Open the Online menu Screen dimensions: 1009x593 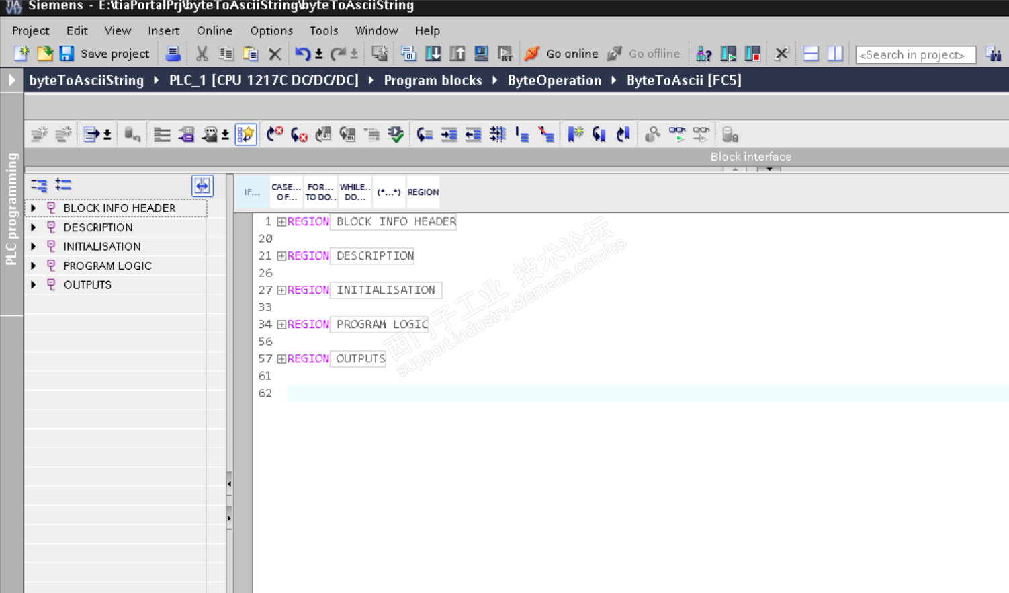(x=214, y=31)
